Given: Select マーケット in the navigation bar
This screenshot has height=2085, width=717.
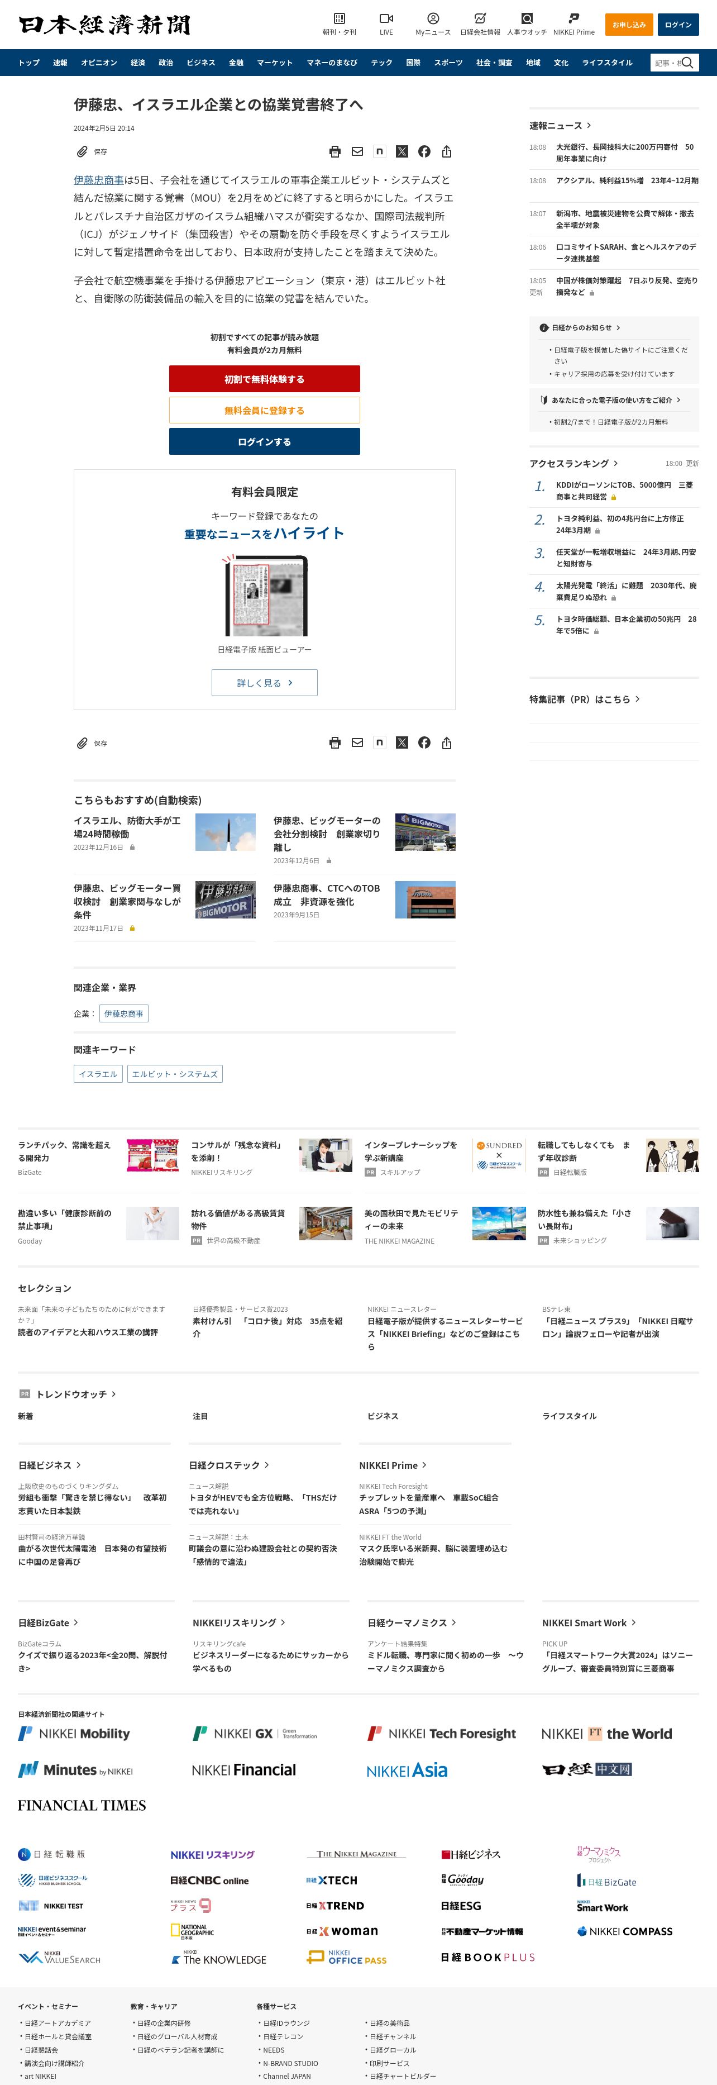Looking at the screenshot, I should (275, 63).
